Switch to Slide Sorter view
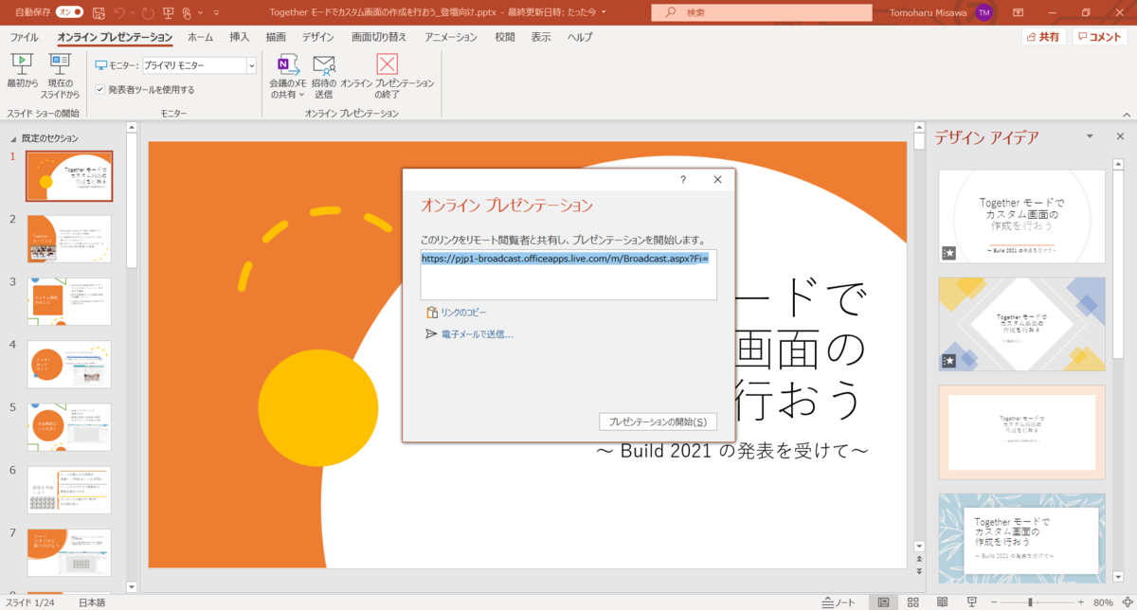 pos(912,602)
